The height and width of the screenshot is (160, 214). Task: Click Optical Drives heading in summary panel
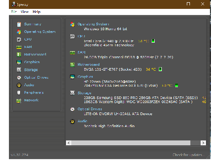pyautogui.click(x=90, y=109)
